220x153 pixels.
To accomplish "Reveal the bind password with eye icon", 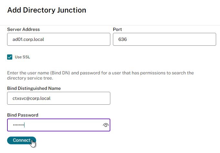I will point(106,125).
